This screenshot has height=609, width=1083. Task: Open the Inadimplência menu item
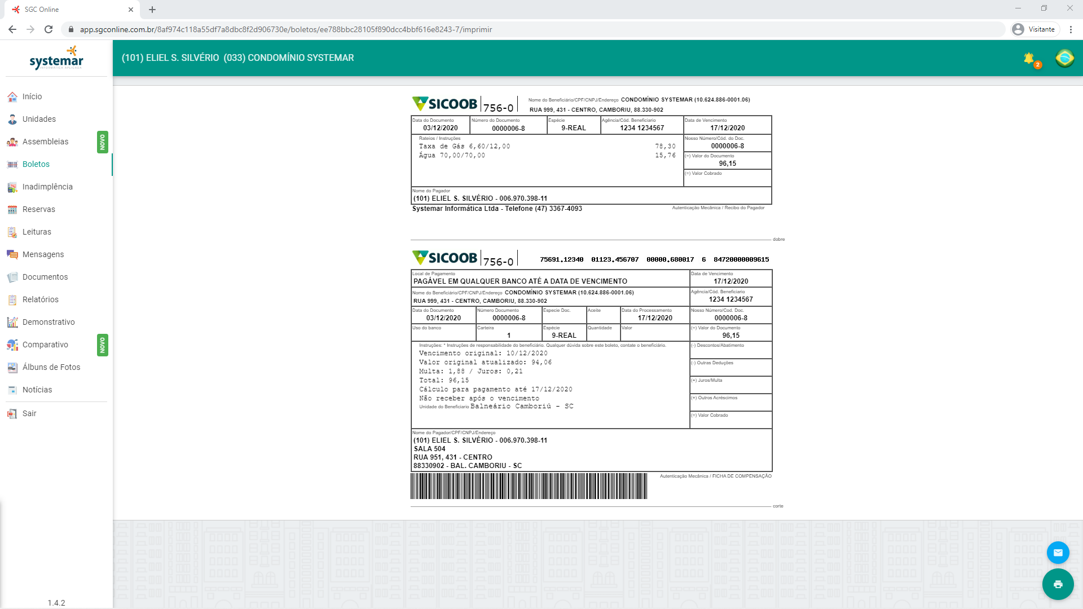[56, 187]
